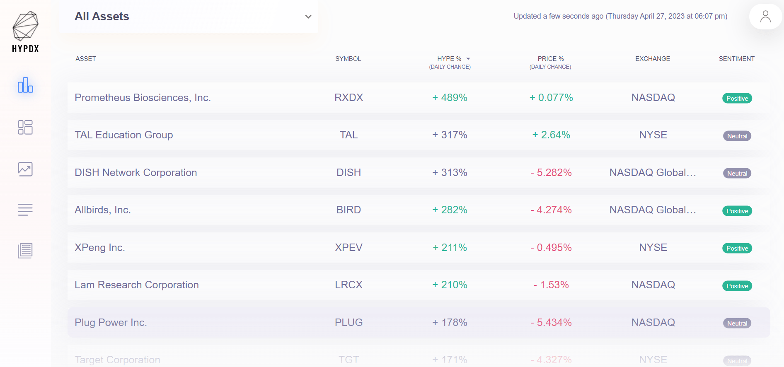Screen dimensions: 784x367
Task: Click the Updated a few seconds ago timestamp
Action: 620,16
